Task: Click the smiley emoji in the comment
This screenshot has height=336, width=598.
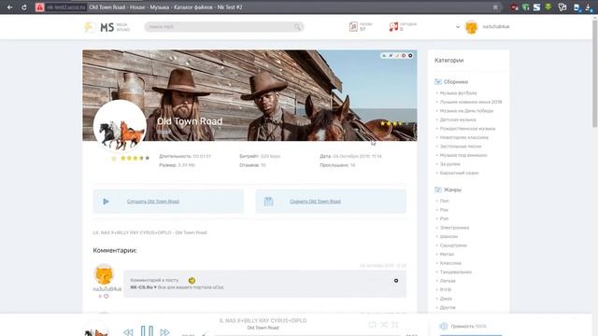Action: point(192,280)
